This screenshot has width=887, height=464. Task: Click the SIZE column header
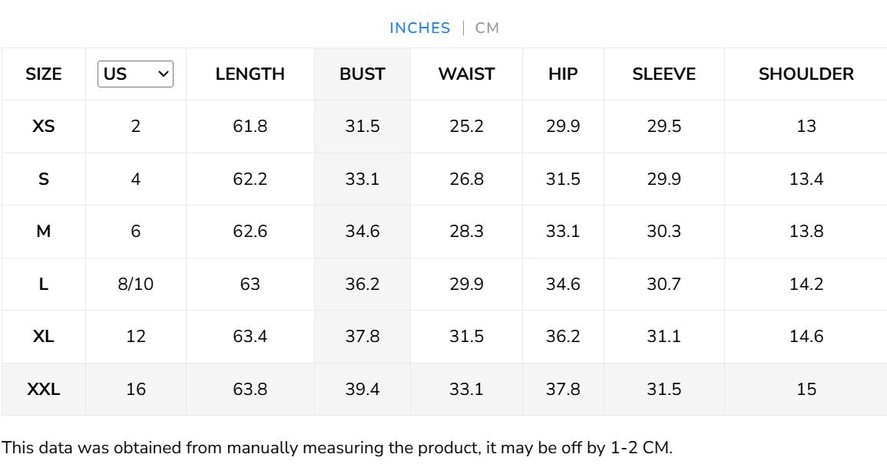[44, 74]
